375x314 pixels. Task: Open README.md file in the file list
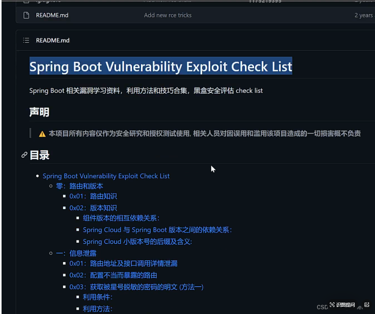52,15
